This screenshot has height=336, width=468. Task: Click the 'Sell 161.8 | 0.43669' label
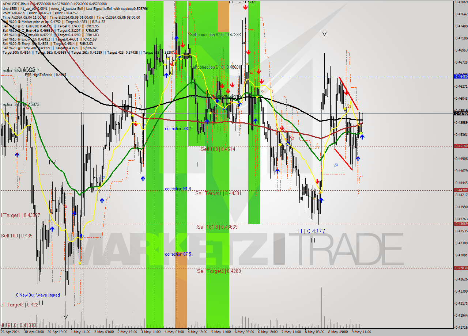click(218, 227)
